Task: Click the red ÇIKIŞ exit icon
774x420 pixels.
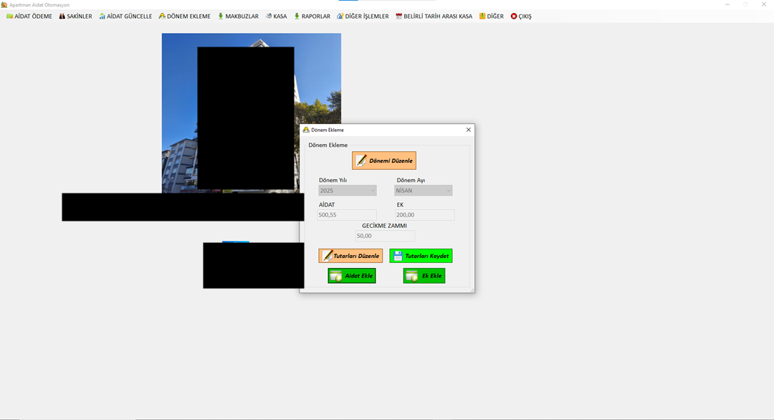Action: coord(514,16)
